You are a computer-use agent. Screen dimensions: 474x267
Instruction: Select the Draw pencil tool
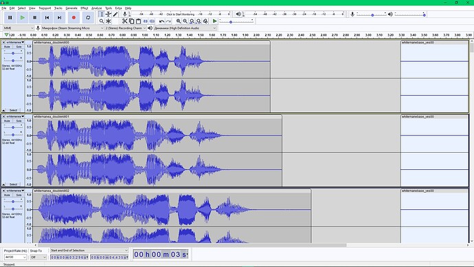click(x=115, y=14)
